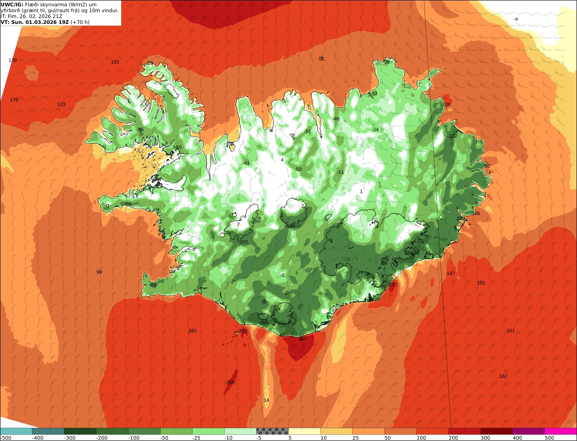This screenshot has height=441, width=577.
Task: Click the 'VT: Sun. 01.03.2026 19Z (+70 h)' line
Action: point(45,22)
